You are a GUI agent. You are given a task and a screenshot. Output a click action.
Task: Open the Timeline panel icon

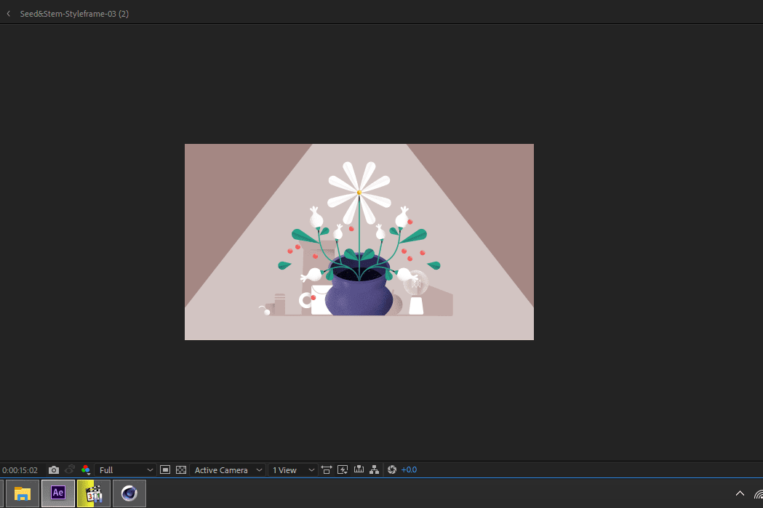tap(359, 470)
